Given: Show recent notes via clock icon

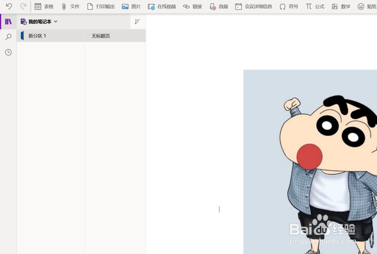Looking at the screenshot, I should pyautogui.click(x=8, y=52).
